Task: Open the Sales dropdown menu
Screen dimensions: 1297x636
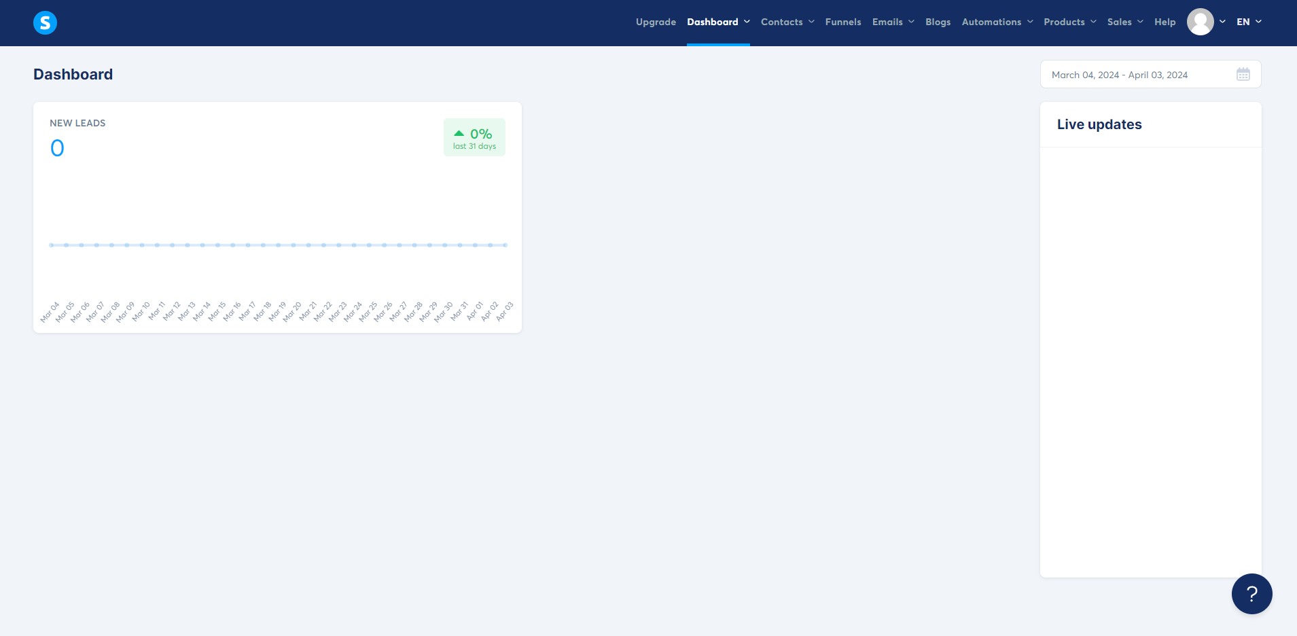Action: point(1125,22)
